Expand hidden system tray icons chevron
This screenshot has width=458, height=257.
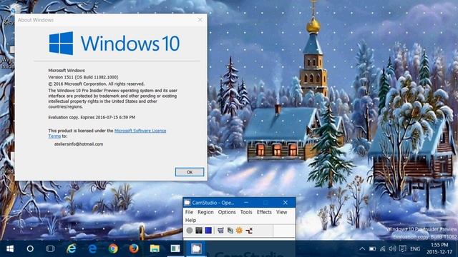coord(362,249)
